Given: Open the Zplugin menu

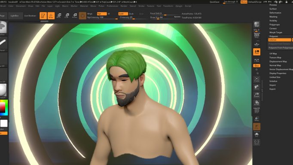Looking at the screenshot, I should click(179, 6).
